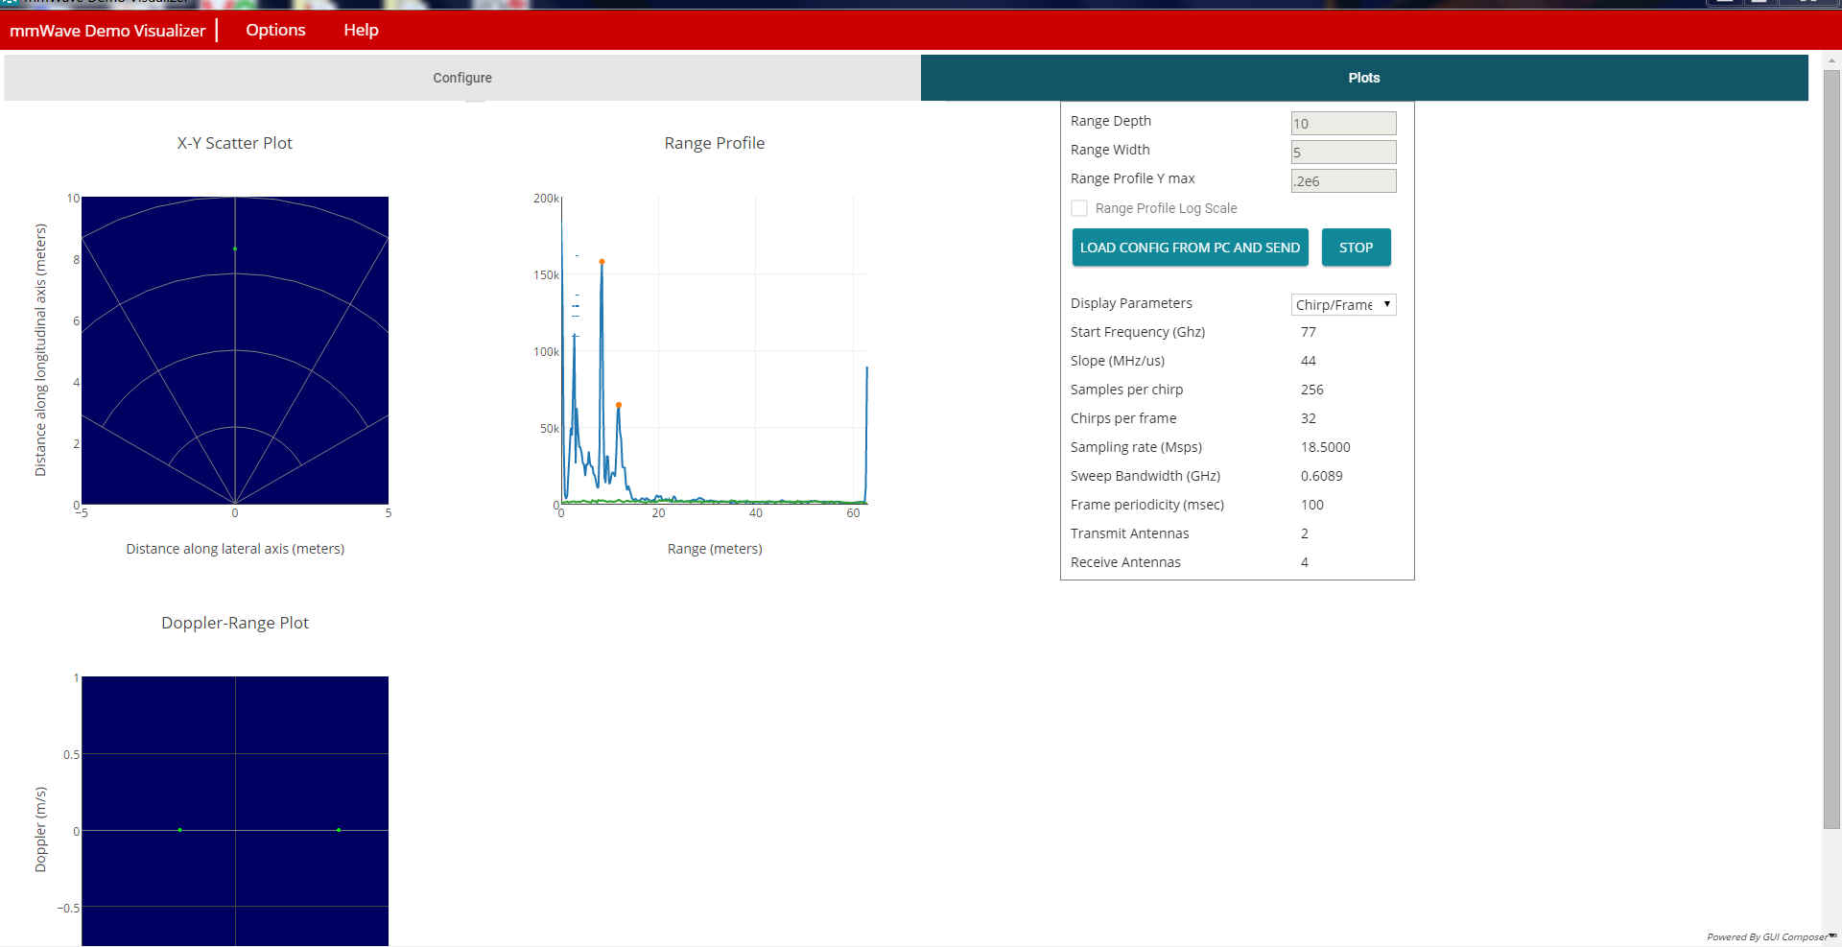
Task: Click the Samples per chirp value 256
Action: 1312,390
